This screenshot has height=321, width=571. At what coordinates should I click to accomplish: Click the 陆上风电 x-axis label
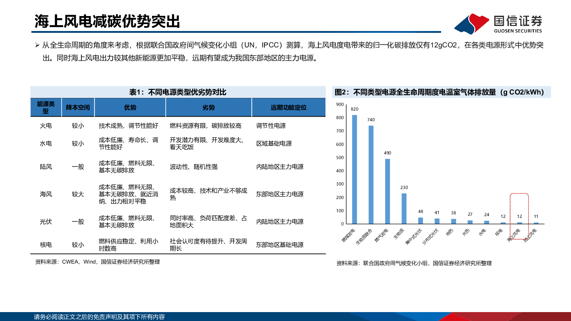tap(530, 235)
